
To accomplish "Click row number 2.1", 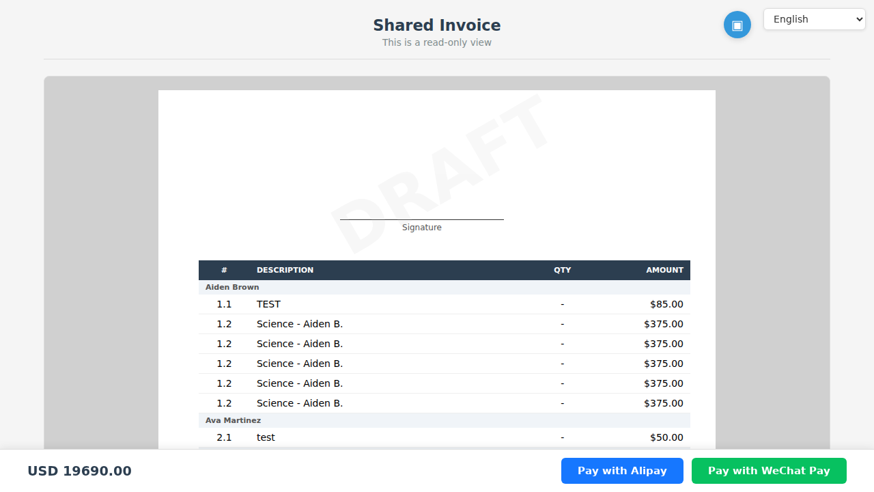I will tap(224, 437).
